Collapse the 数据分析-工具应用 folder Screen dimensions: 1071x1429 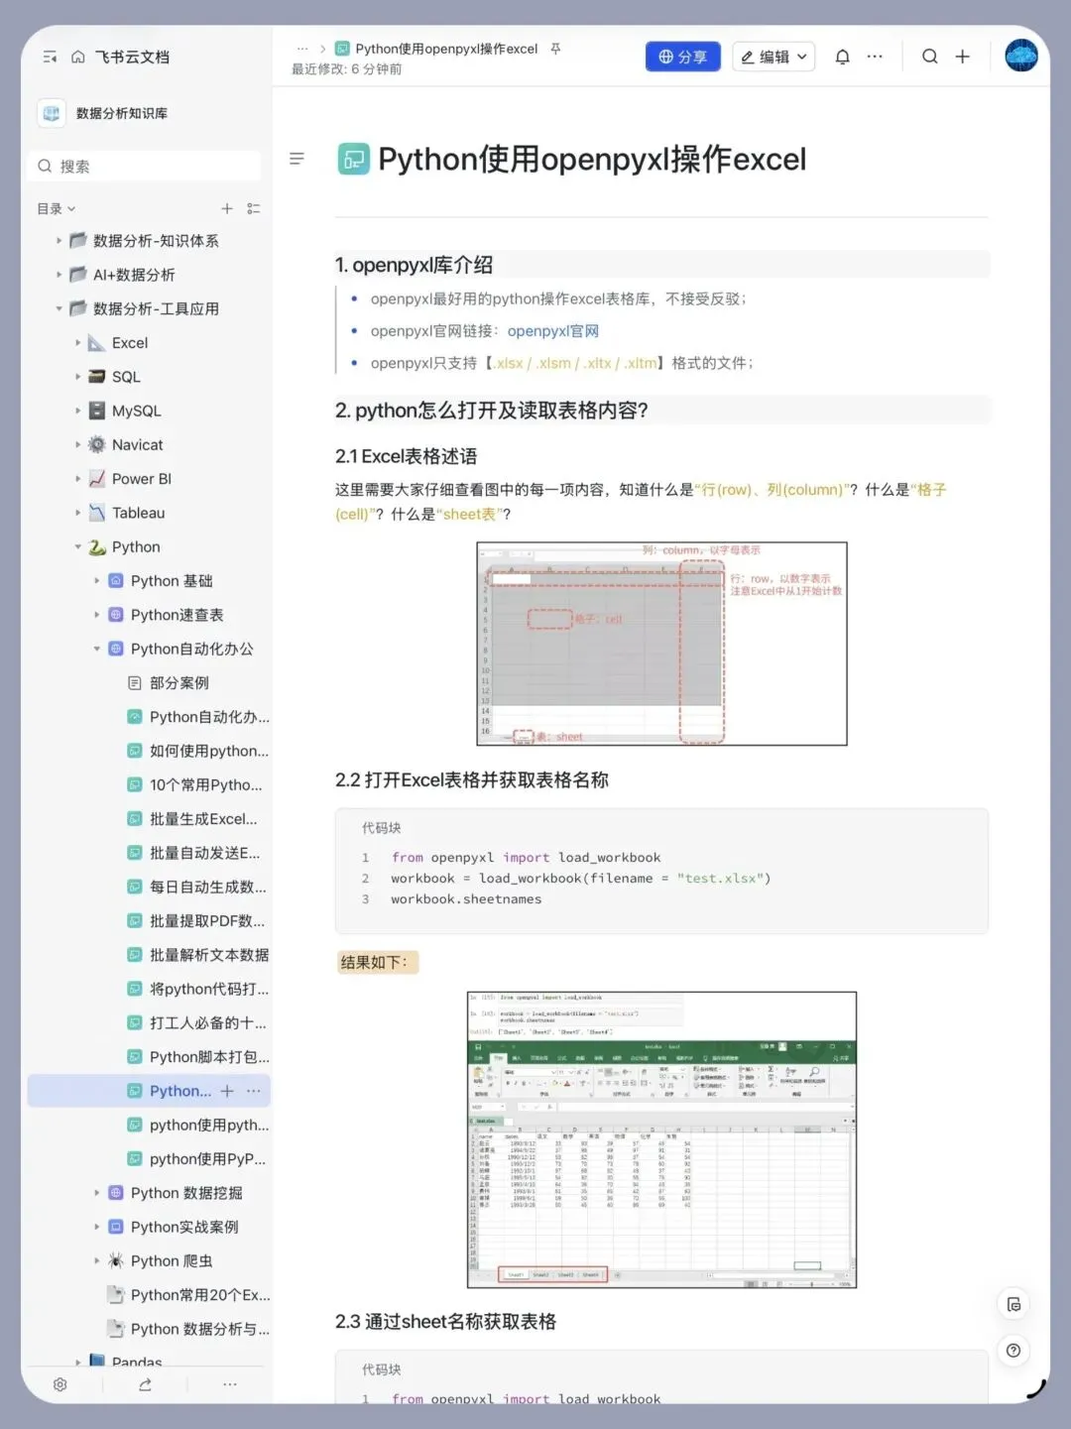[59, 308]
